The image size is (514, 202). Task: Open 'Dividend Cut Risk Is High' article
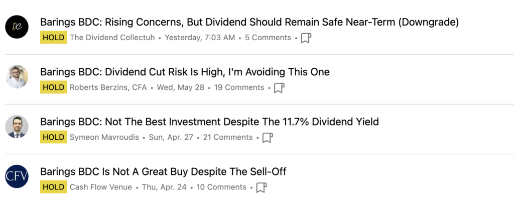pos(185,72)
